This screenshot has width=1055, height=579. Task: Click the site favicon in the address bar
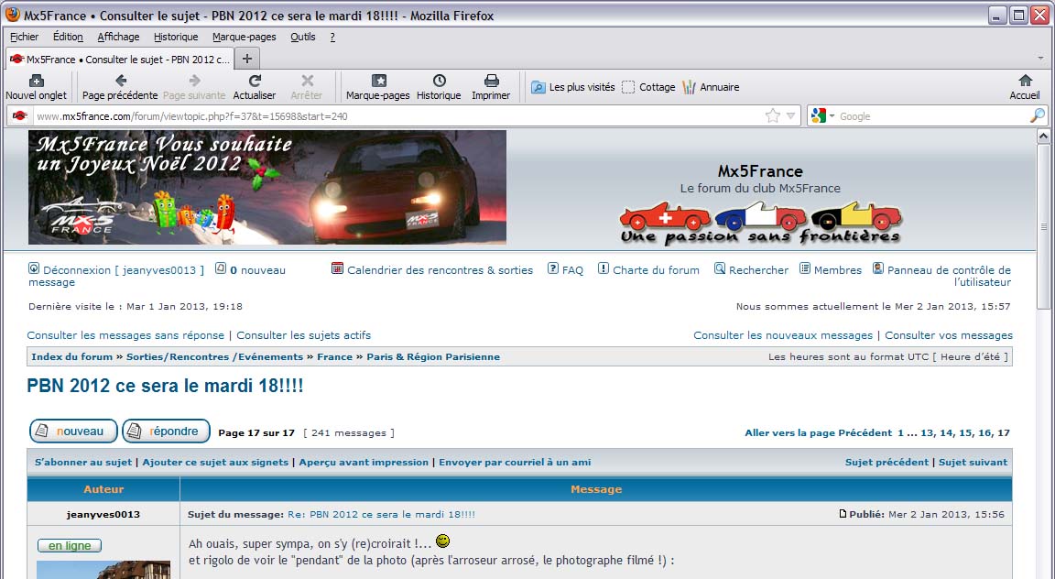pos(19,115)
